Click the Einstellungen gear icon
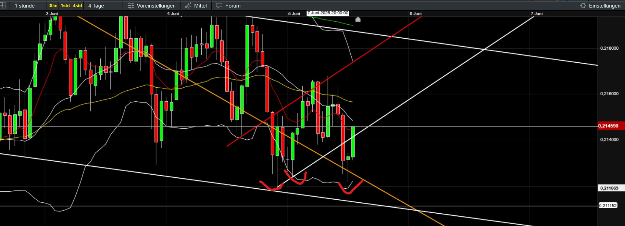 click(583, 5)
